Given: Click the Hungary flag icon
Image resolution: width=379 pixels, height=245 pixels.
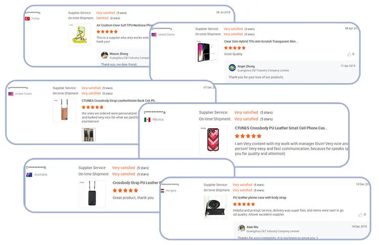Looking at the screenshot, I should coord(162,191).
